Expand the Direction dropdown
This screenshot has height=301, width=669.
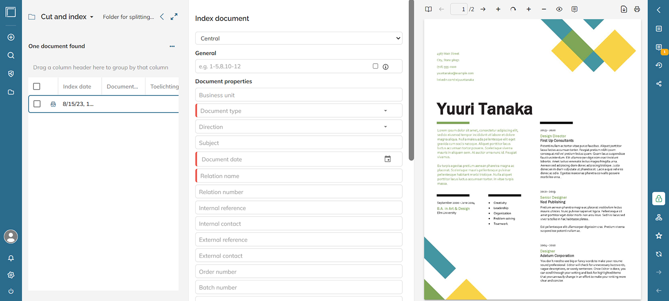click(385, 127)
